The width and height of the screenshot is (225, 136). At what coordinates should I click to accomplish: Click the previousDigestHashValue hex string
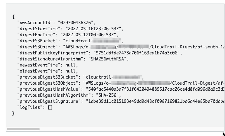(x=155, y=89)
